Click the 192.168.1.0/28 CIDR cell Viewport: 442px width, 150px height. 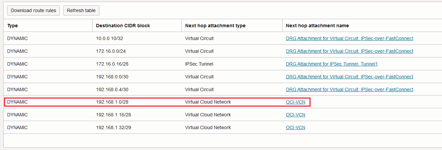(112, 102)
